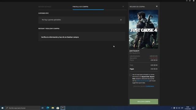This screenshot has width=196, height=110.
Task: Click the Realizar compra button
Action: click(144, 102)
